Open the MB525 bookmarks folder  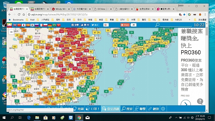pyautogui.click(x=177, y=20)
